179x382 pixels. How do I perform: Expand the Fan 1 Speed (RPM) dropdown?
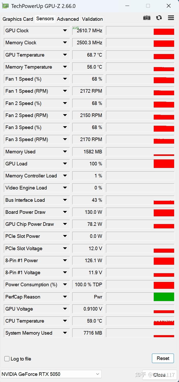(65, 91)
